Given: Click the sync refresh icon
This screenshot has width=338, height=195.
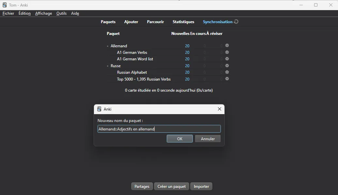Looking at the screenshot, I should click(x=236, y=22).
